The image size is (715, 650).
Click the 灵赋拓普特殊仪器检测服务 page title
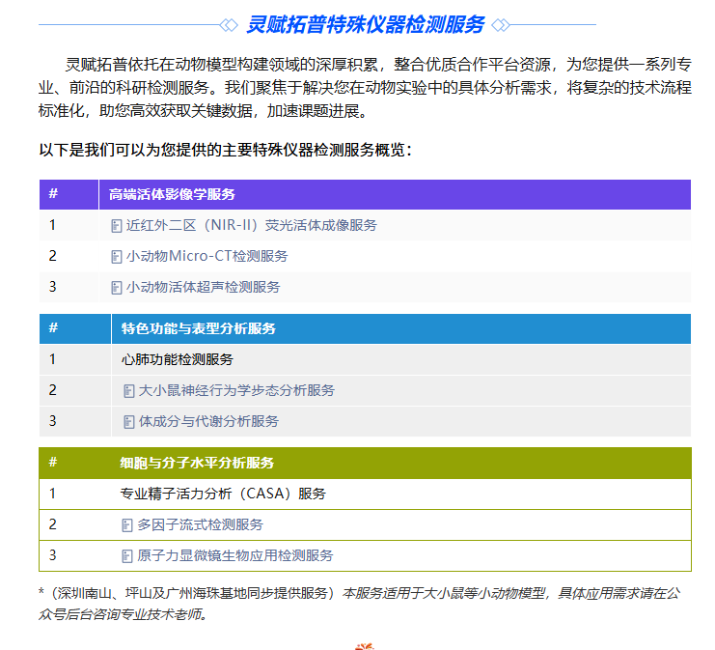(x=365, y=24)
